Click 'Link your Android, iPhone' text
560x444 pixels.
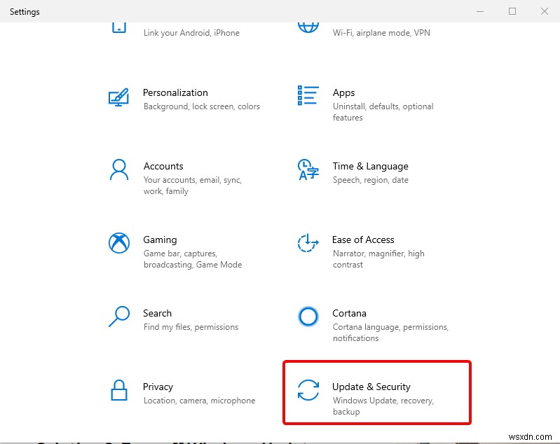pos(191,33)
